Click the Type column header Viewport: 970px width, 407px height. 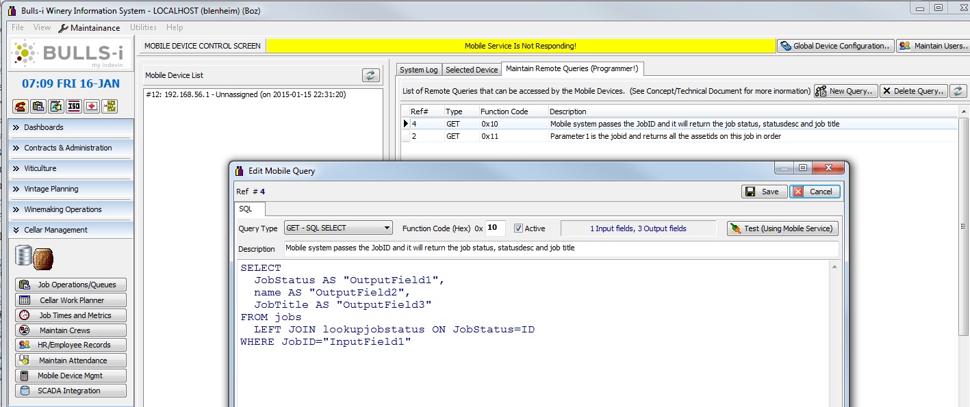click(x=461, y=111)
